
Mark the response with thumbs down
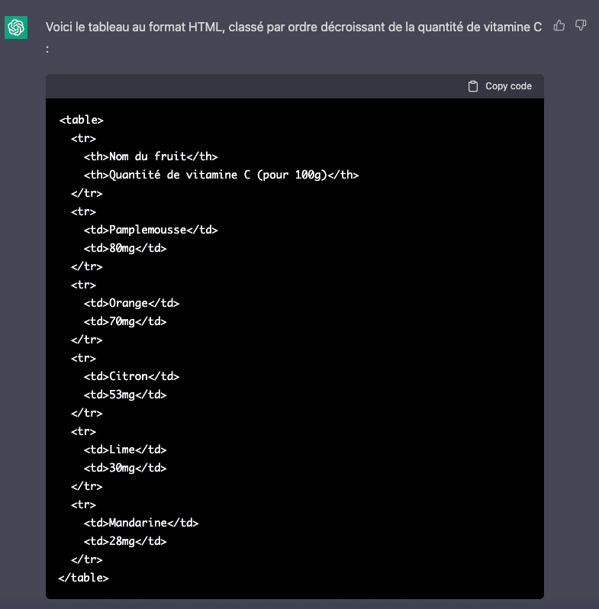(x=581, y=26)
